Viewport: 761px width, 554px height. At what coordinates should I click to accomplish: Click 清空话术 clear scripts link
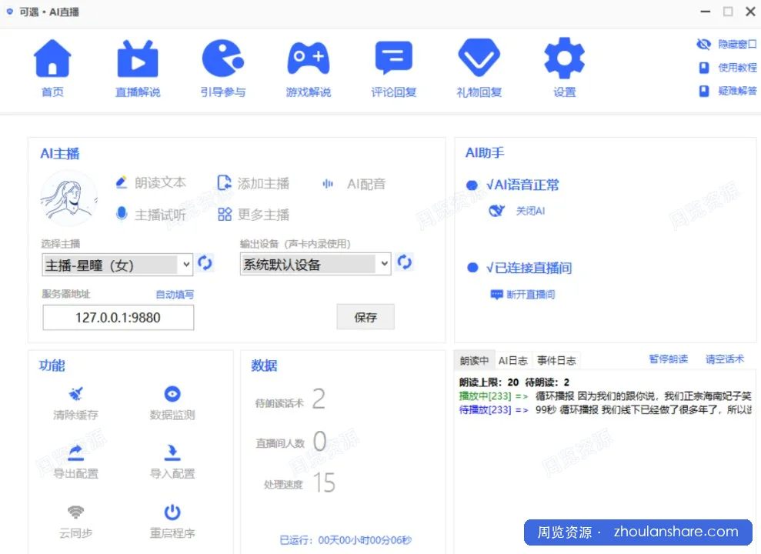[x=725, y=359]
